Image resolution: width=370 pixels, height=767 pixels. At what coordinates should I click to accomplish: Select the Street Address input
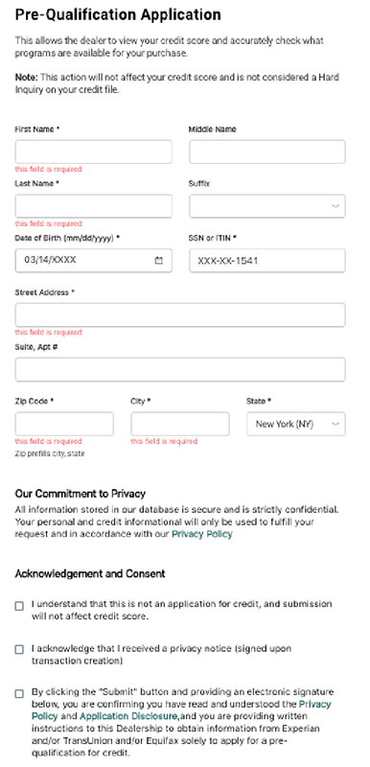180,315
